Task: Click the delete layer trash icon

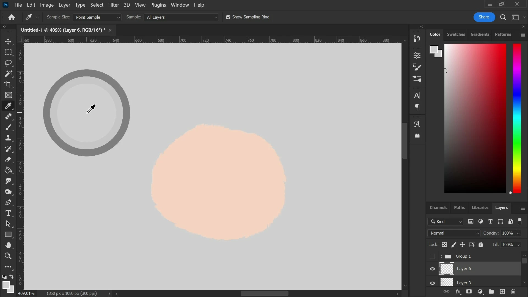Action: coord(513,292)
